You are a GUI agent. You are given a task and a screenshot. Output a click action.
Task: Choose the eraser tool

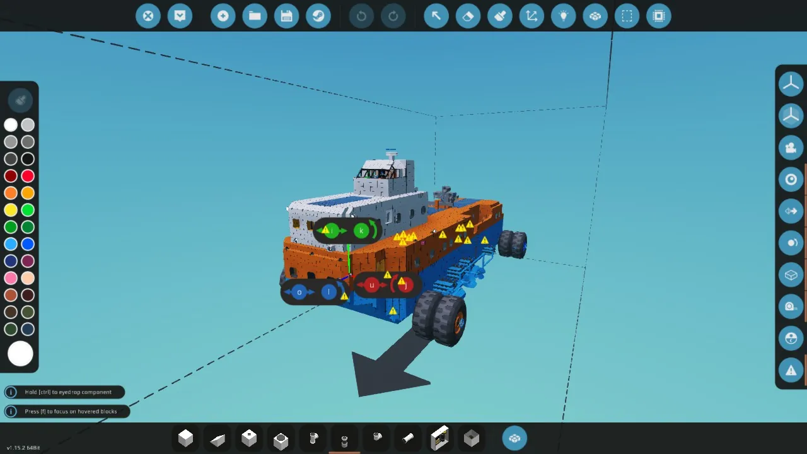coord(468,16)
